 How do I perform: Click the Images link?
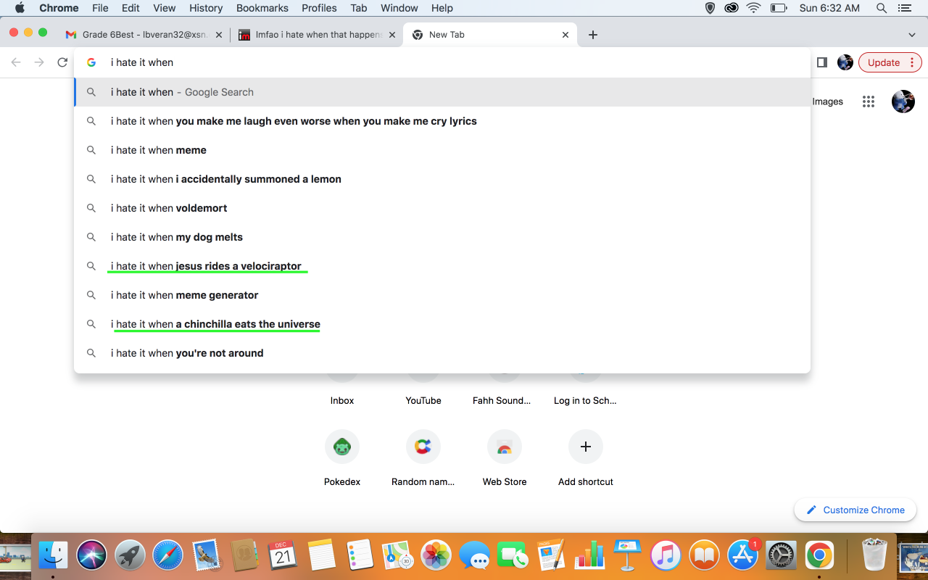click(x=827, y=101)
